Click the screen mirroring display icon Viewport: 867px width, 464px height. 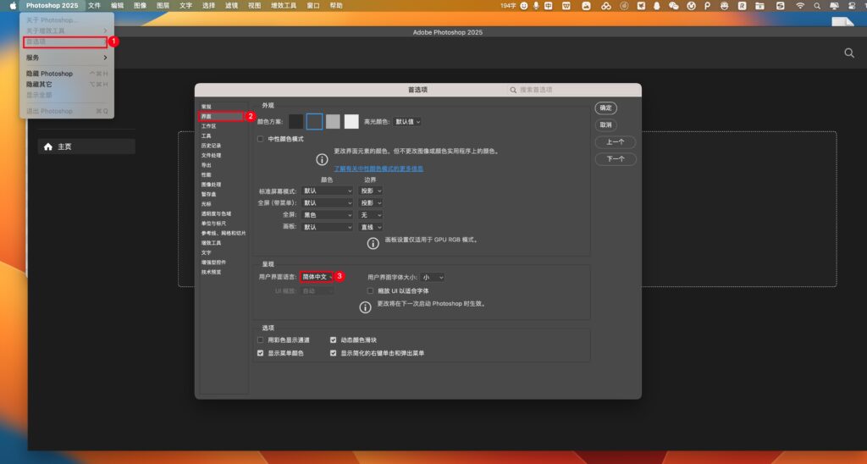pyautogui.click(x=834, y=6)
